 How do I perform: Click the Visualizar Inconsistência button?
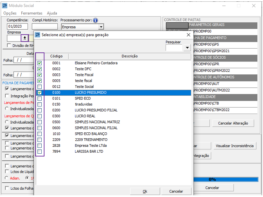tap(235, 146)
